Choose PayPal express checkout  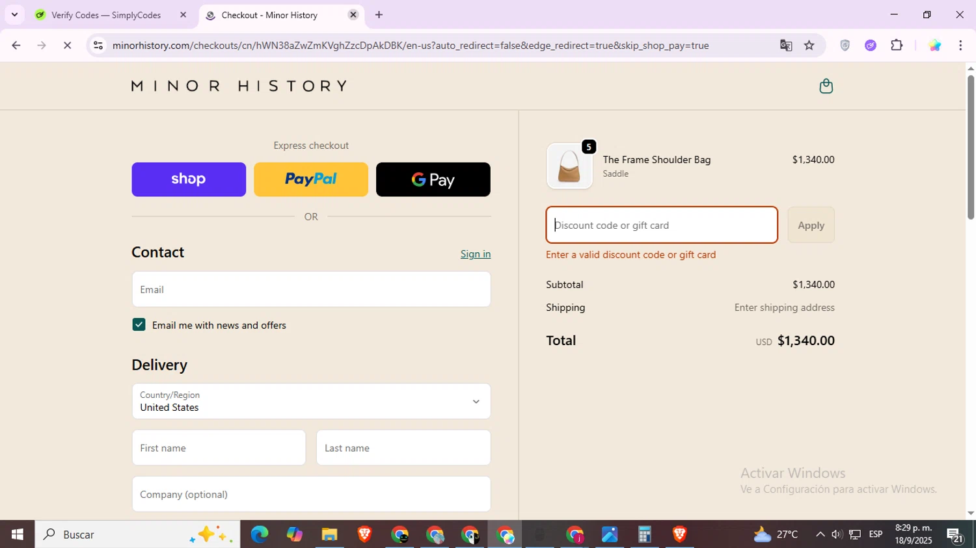tap(311, 179)
